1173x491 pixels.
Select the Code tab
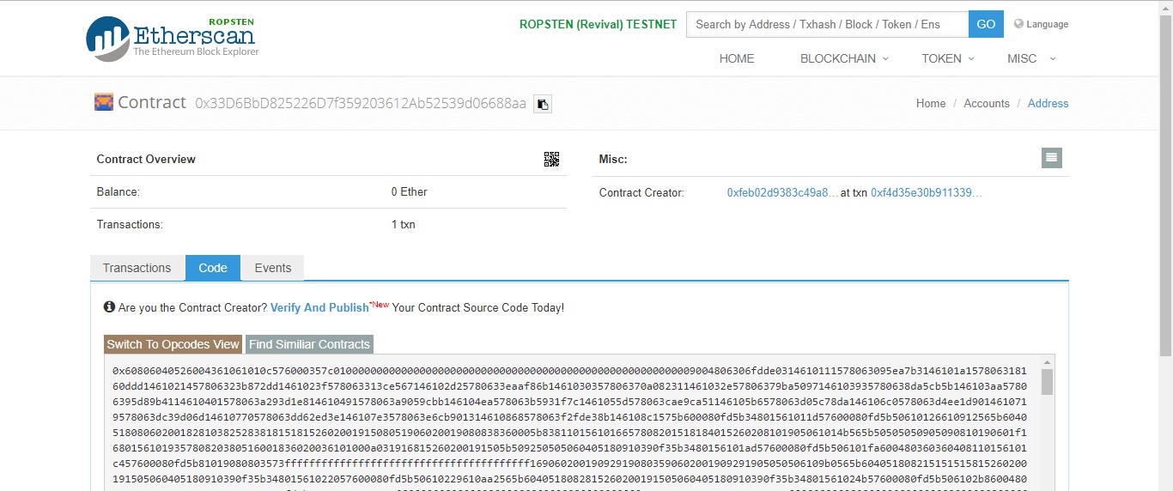tap(213, 268)
